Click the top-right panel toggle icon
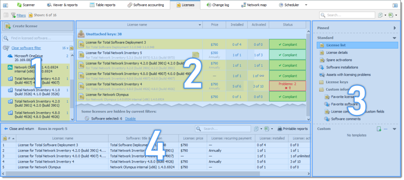 coord(395,5)
